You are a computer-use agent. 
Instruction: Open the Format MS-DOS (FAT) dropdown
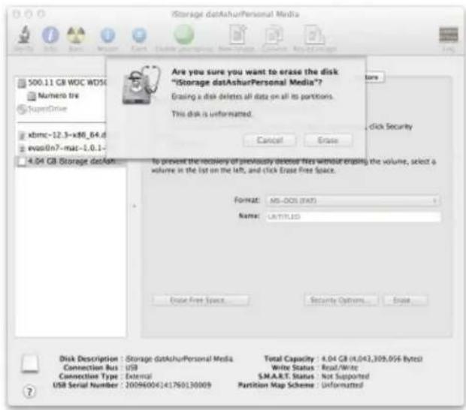353,200
